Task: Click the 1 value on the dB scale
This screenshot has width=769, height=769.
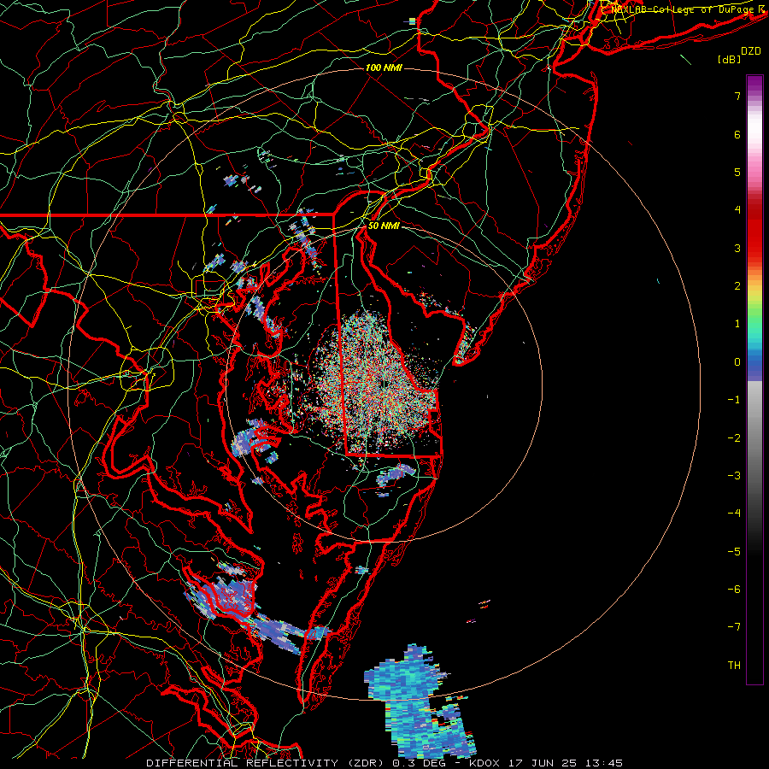Action: [x=737, y=324]
